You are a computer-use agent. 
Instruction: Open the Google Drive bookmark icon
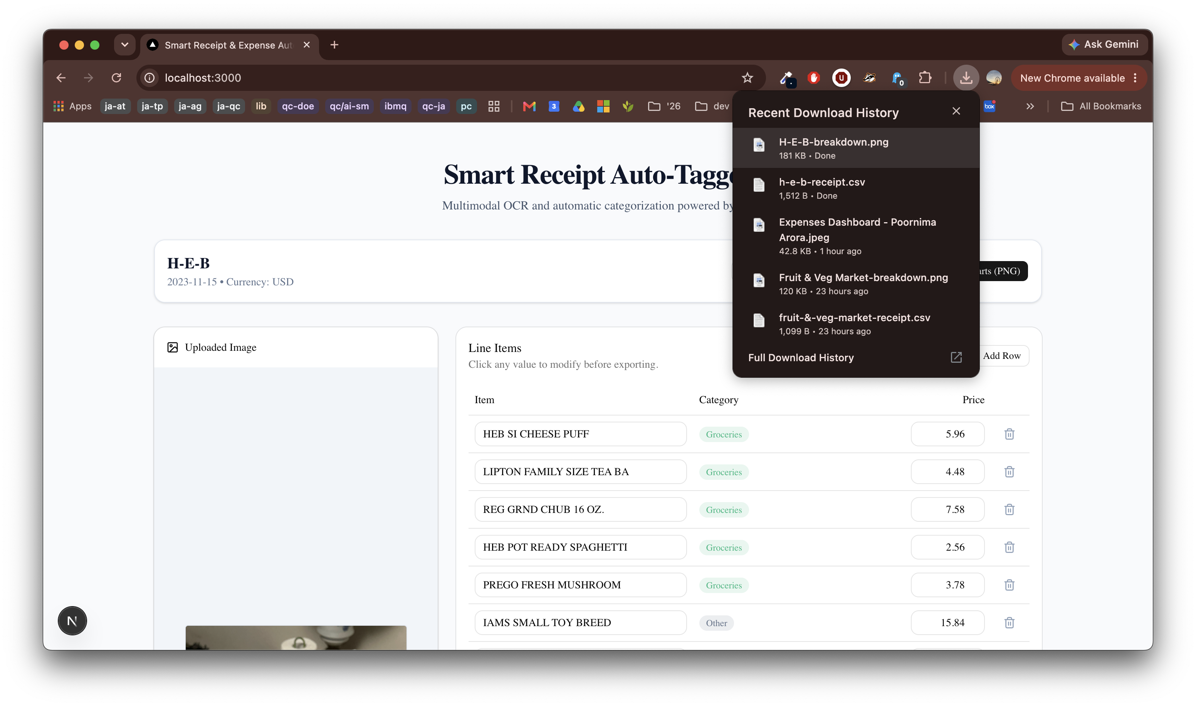coord(578,106)
